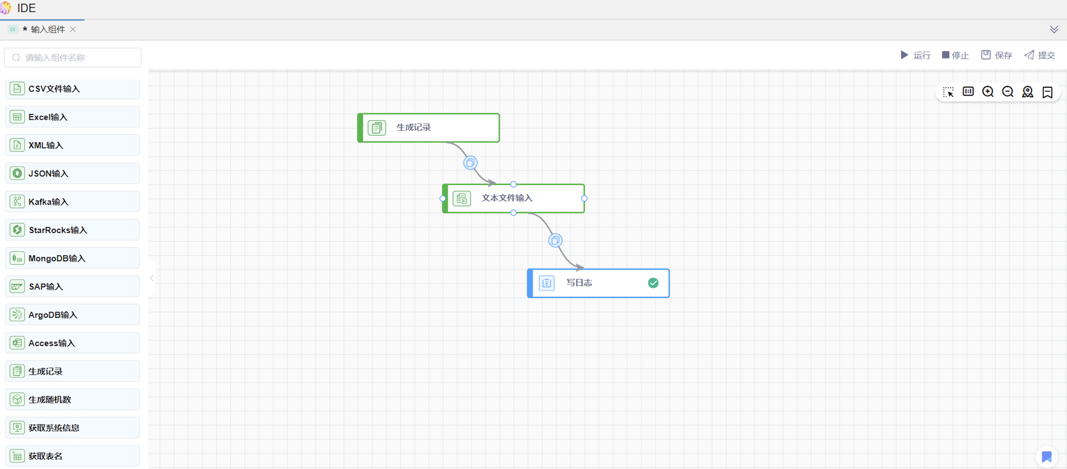Close the 输入组件 tab

tap(73, 29)
